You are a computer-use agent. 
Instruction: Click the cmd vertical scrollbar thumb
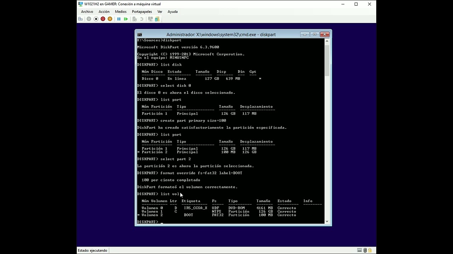coord(327,60)
